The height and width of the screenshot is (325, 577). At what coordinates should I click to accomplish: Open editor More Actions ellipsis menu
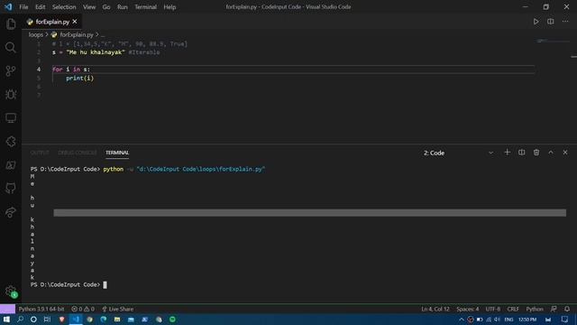pos(565,22)
